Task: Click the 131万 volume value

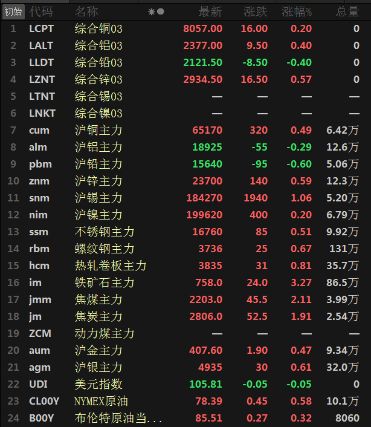Action: click(344, 249)
